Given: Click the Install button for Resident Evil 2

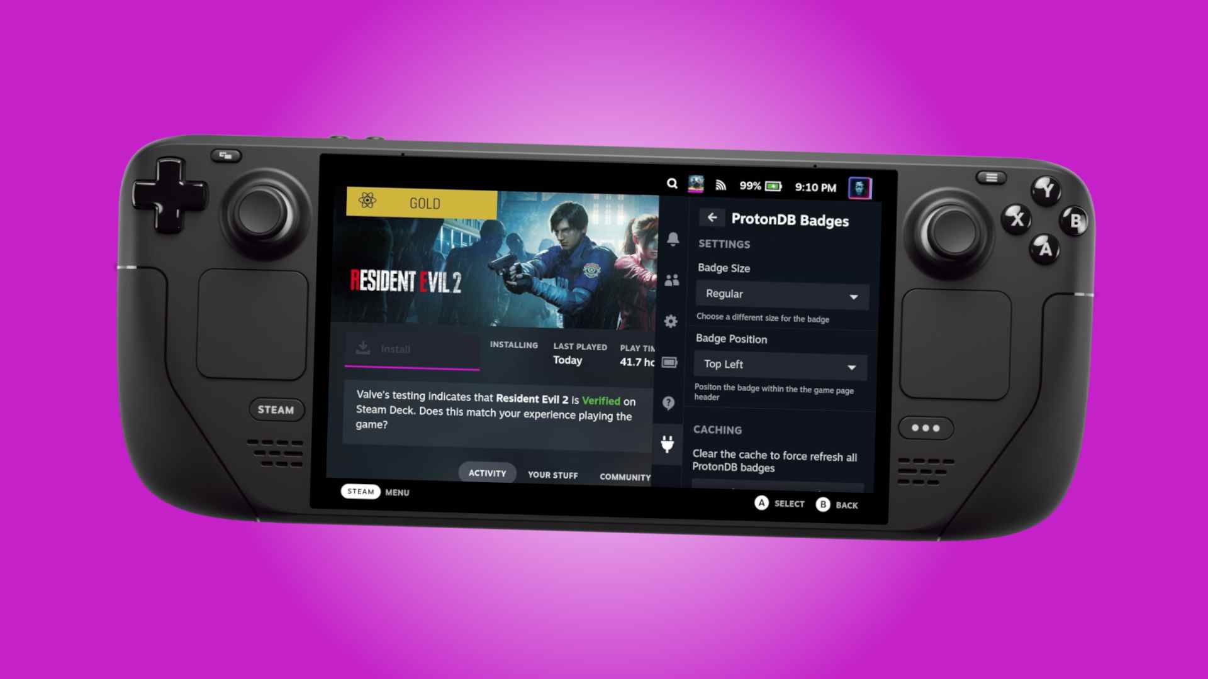Looking at the screenshot, I should [x=394, y=348].
